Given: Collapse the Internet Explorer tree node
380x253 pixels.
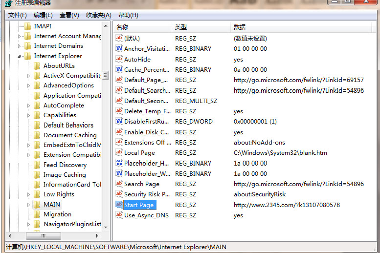Looking at the screenshot, I should pyautogui.click(x=20, y=56).
